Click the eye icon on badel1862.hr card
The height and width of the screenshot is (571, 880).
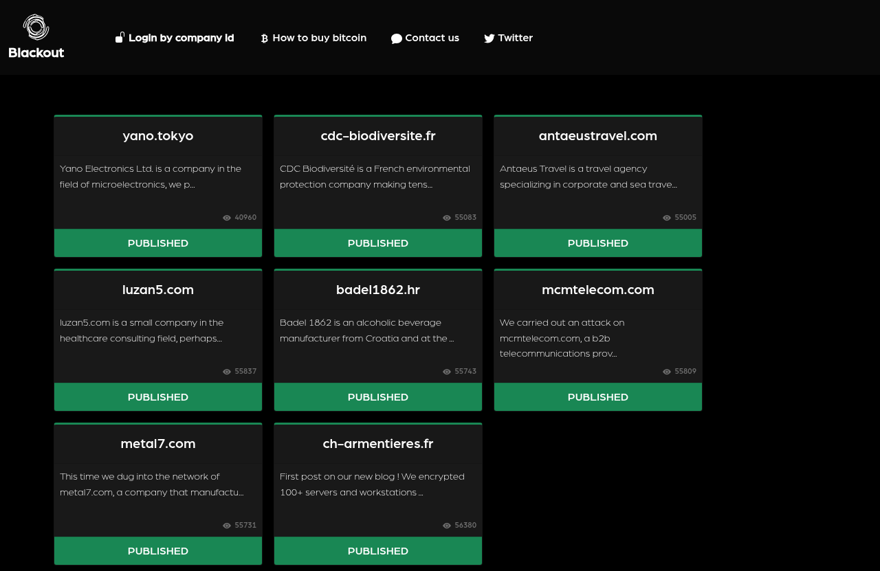pos(447,372)
